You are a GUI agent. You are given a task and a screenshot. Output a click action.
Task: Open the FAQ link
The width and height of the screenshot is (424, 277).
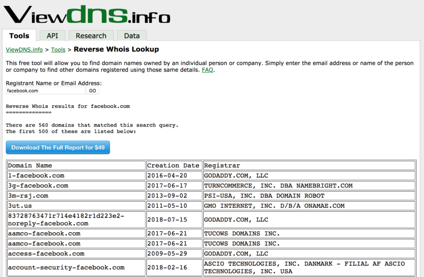pos(207,70)
